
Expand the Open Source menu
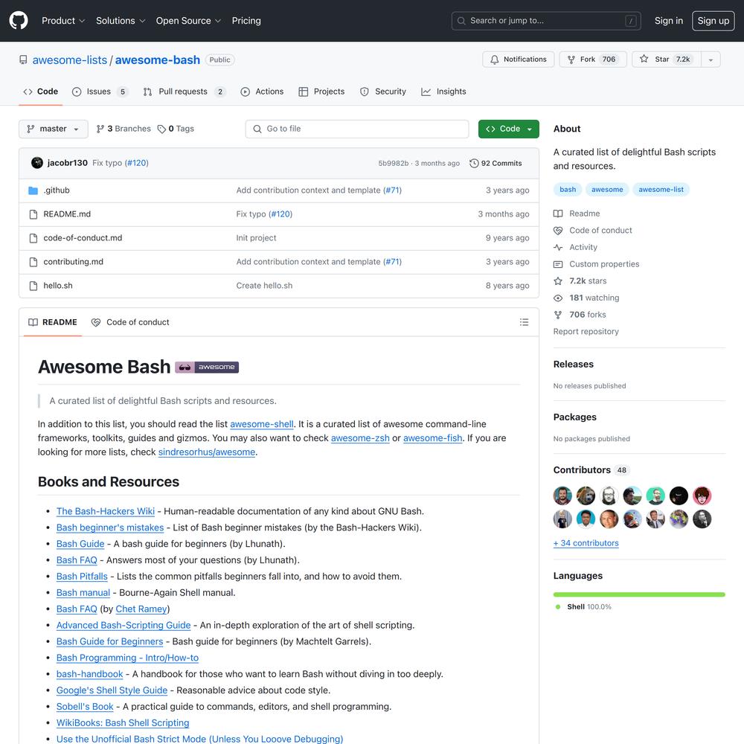[x=188, y=21]
